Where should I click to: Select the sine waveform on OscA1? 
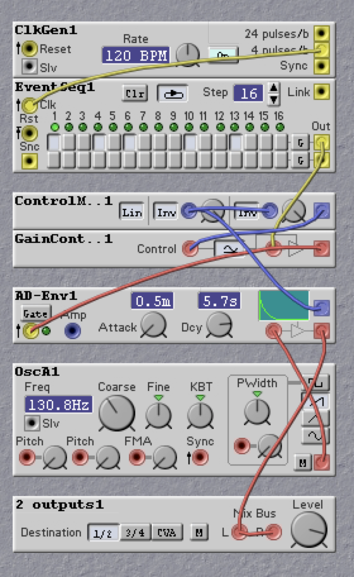315,436
